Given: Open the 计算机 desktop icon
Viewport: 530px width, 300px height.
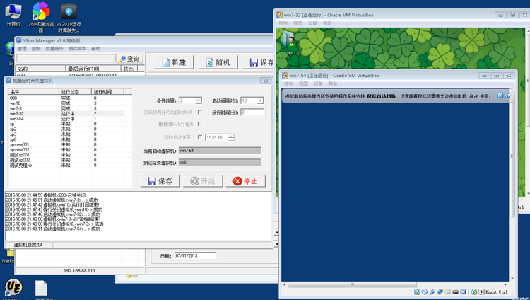Looking at the screenshot, I should 13,15.
